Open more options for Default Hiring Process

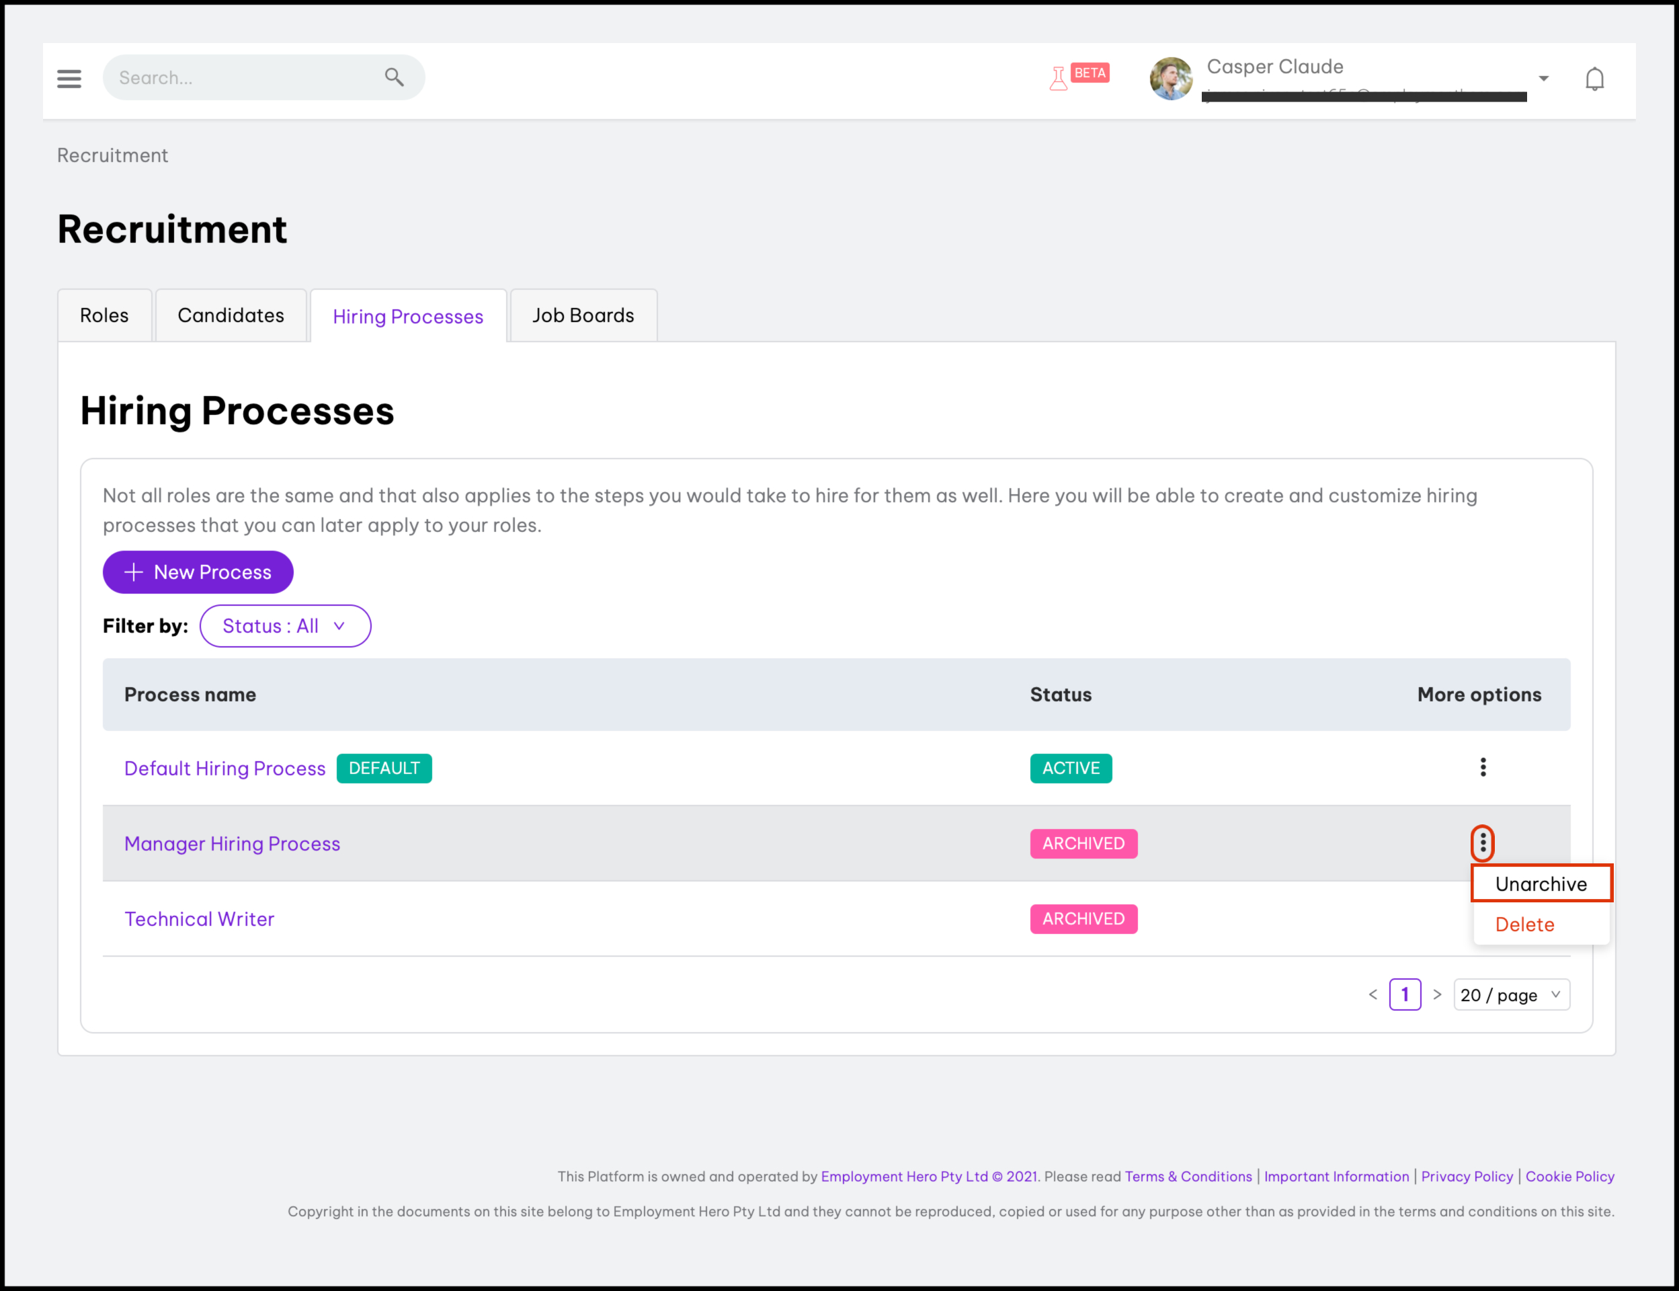coord(1482,767)
